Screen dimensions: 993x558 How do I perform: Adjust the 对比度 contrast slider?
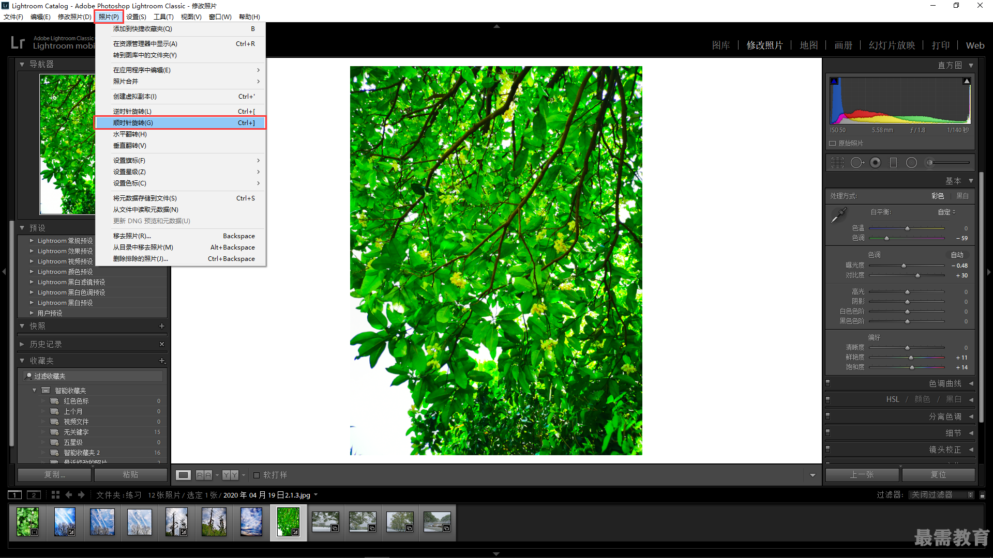[918, 275]
